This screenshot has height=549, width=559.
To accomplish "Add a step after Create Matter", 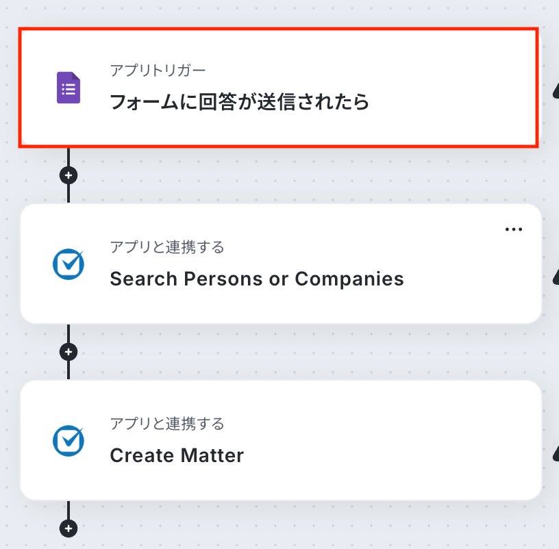I will pyautogui.click(x=69, y=528).
